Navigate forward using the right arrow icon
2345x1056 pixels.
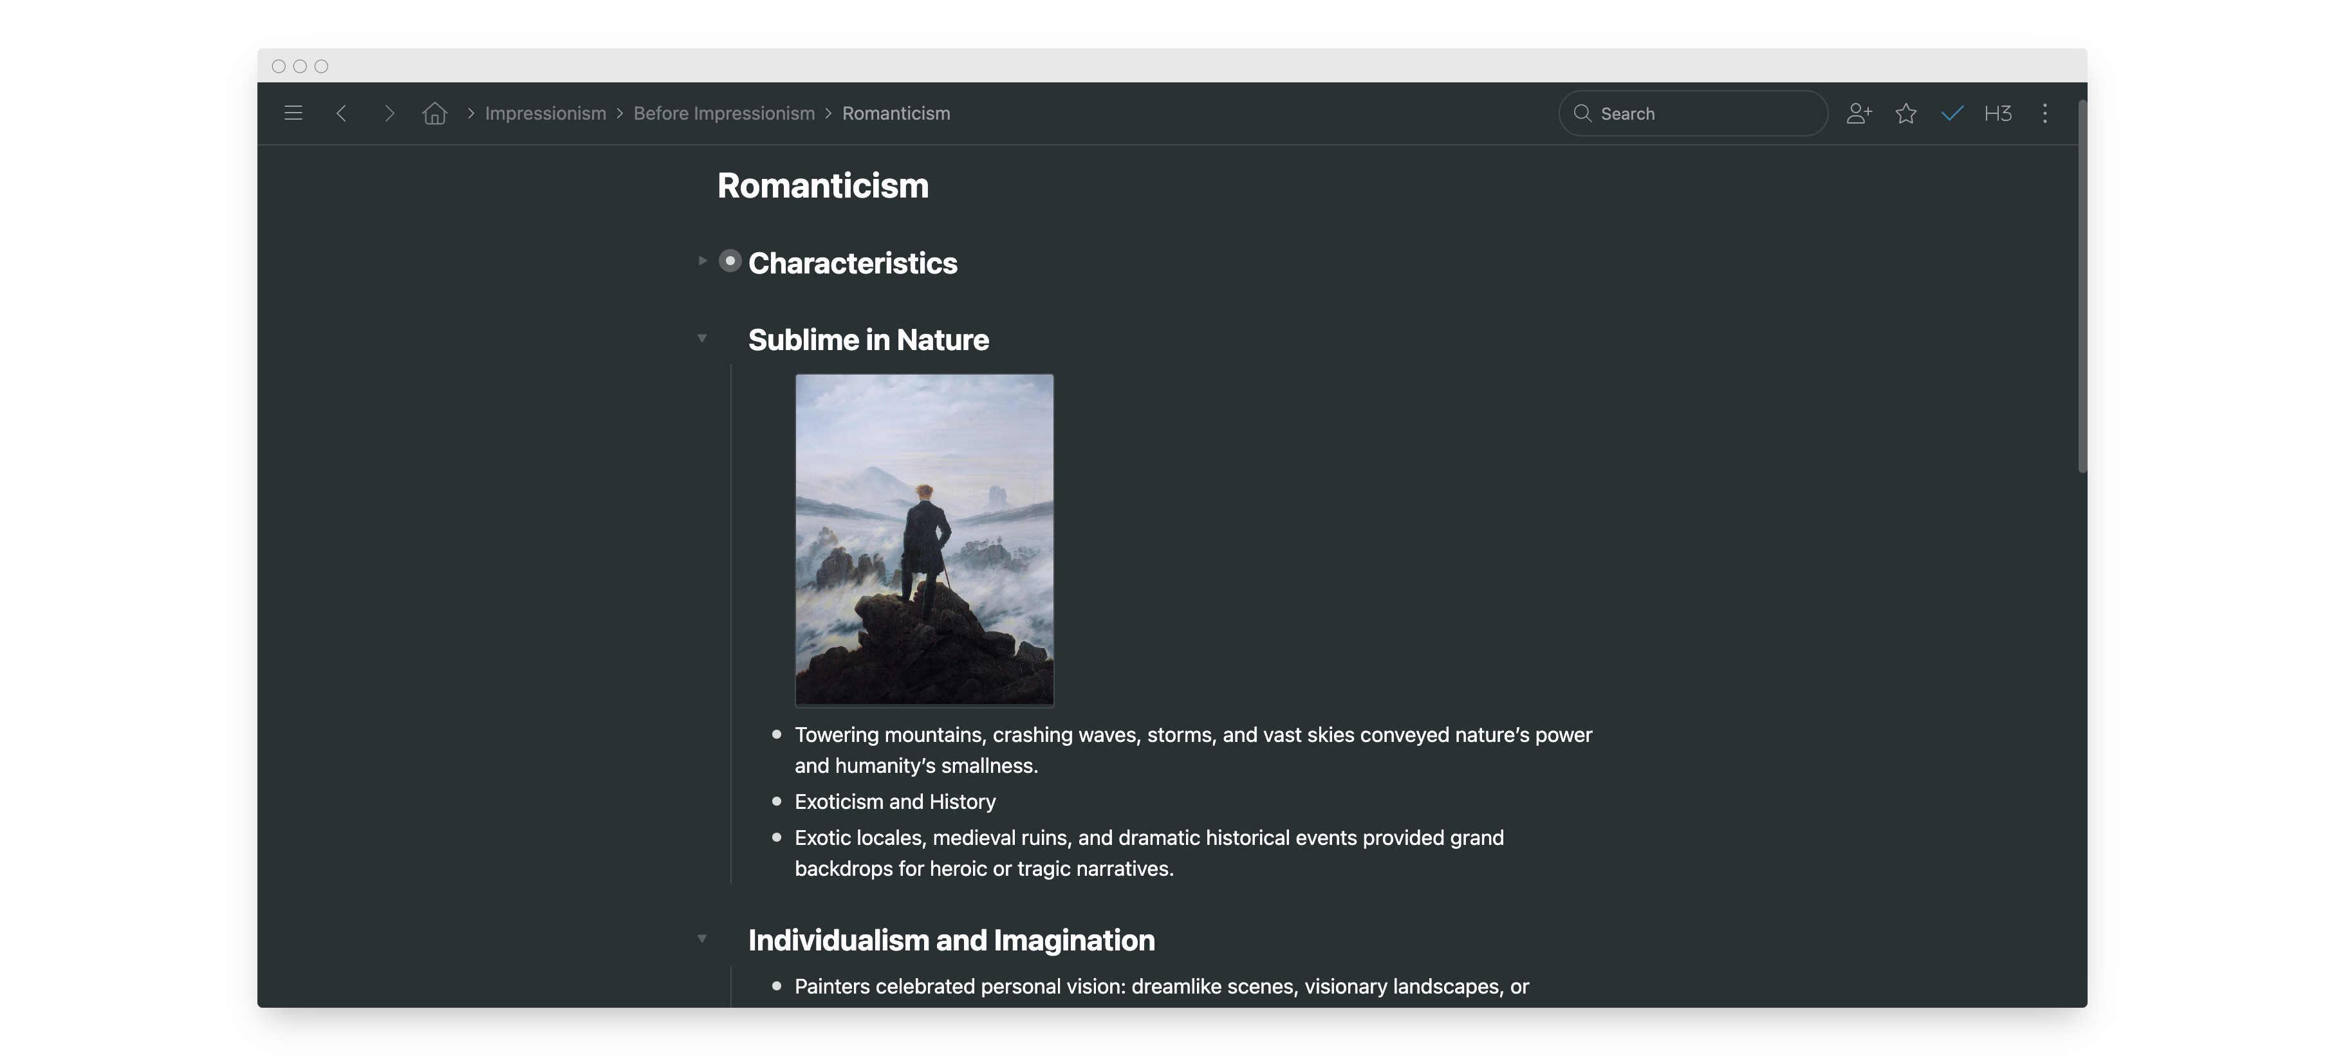tap(389, 113)
